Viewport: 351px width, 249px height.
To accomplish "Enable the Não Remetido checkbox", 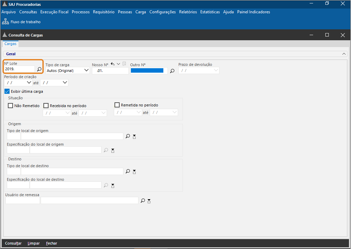I will [x=10, y=106].
